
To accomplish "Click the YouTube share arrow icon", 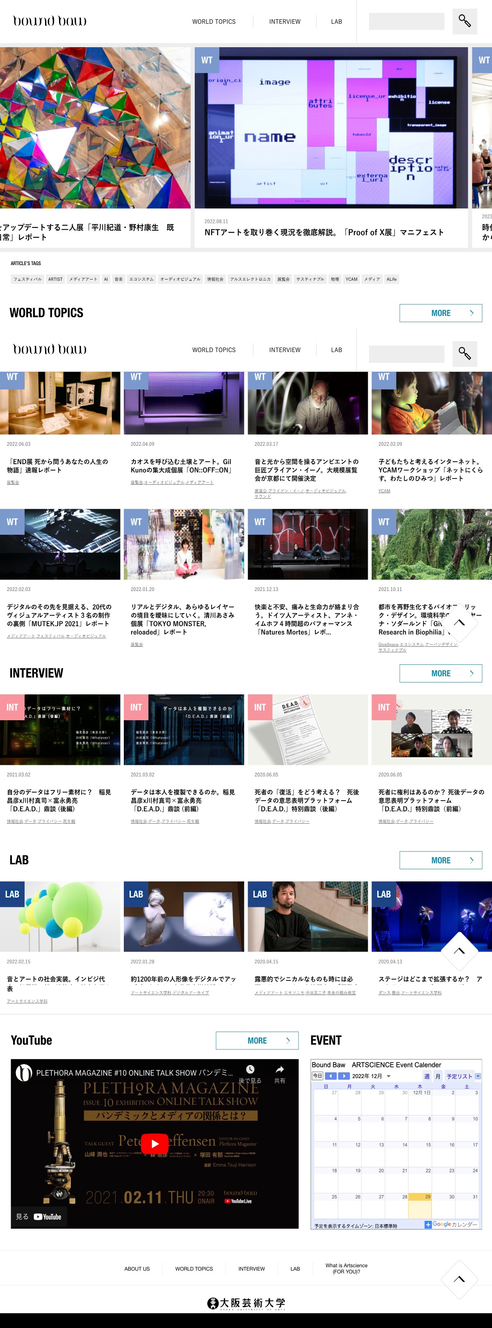I will (x=279, y=1070).
